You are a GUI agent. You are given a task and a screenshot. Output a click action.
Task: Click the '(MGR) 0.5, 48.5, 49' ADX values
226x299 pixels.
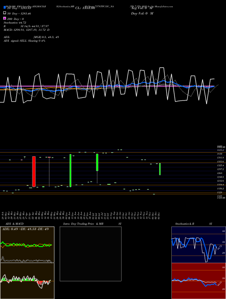click(46, 37)
